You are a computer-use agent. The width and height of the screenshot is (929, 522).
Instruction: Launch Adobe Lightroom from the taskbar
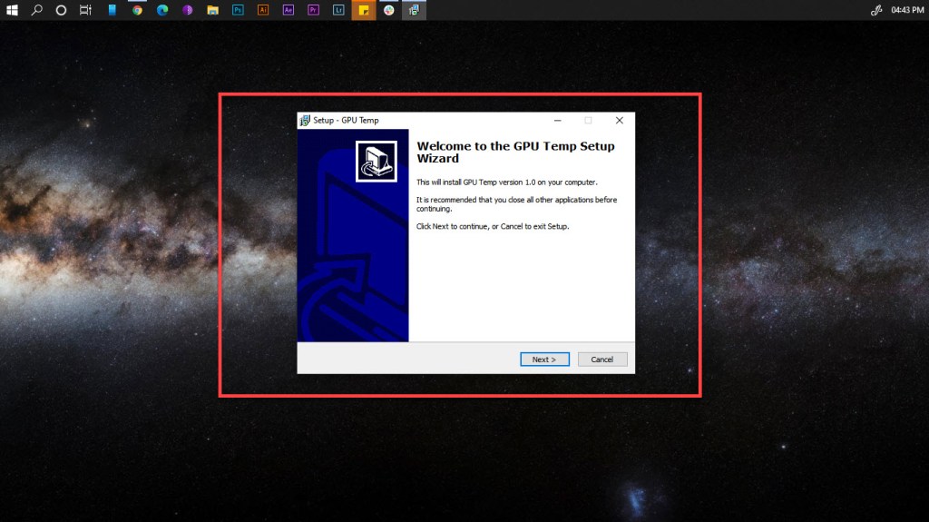[338, 10]
